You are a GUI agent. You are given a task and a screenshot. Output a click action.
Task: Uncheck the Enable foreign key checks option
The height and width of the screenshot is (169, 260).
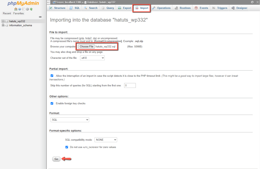52,103
